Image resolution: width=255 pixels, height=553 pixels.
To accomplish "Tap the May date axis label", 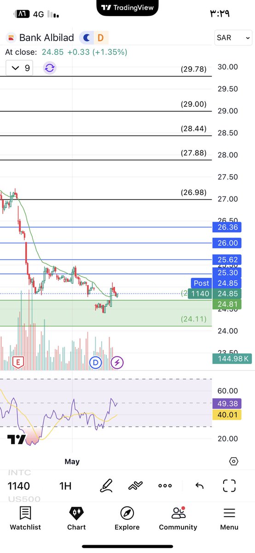I will coord(72,461).
